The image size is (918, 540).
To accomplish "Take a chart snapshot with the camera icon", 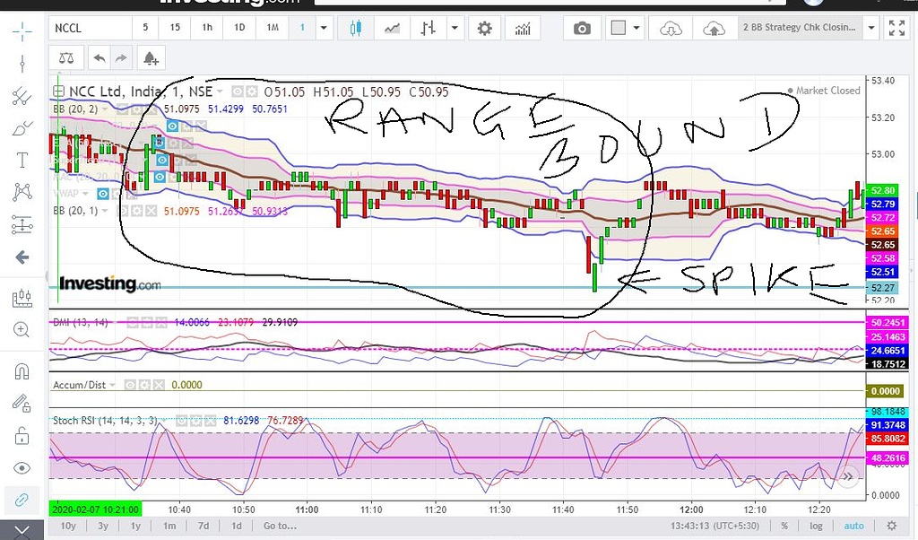I will click(x=583, y=28).
